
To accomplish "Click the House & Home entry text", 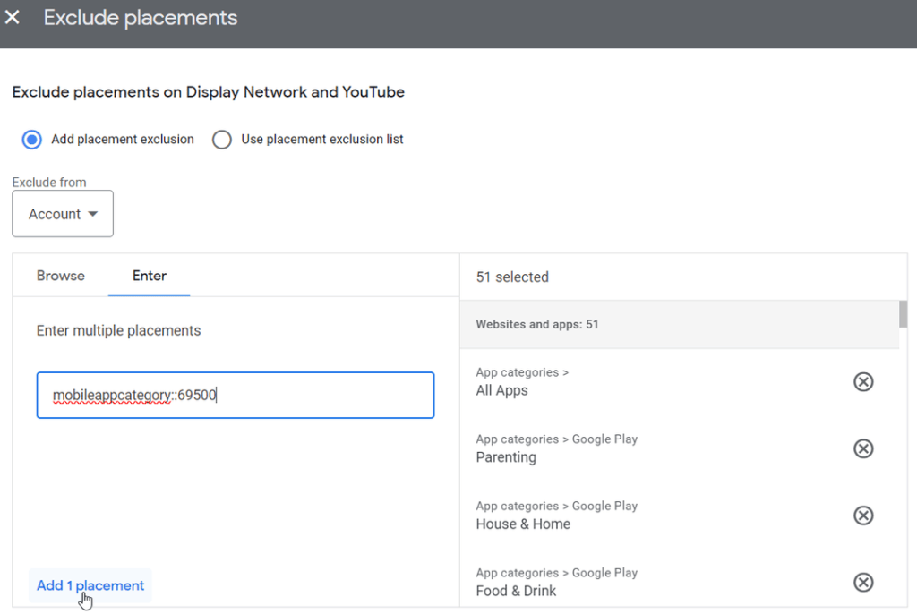I will click(x=523, y=524).
